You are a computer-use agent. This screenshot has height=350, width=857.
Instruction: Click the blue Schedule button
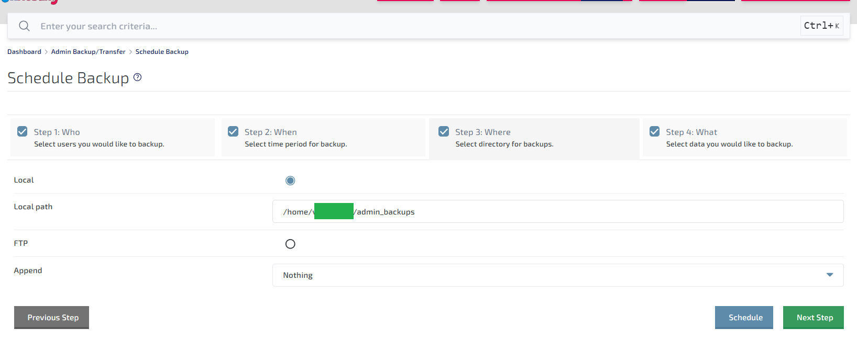743,318
